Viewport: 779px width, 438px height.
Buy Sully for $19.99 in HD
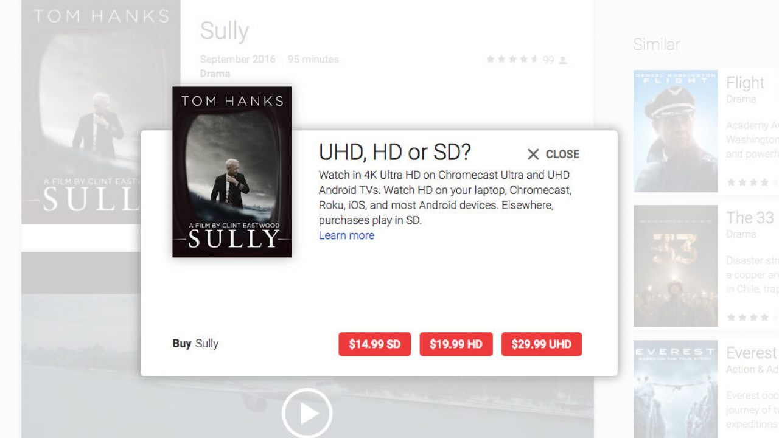coord(456,344)
